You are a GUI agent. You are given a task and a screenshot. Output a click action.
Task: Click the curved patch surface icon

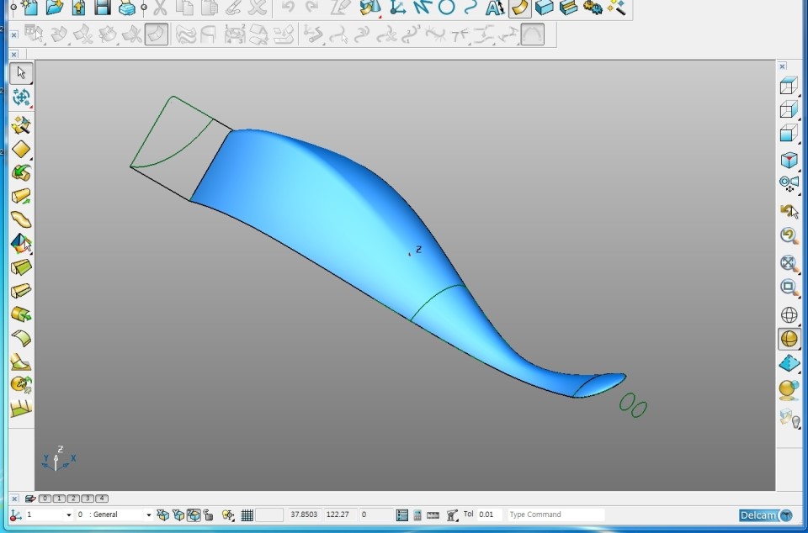tap(21, 338)
